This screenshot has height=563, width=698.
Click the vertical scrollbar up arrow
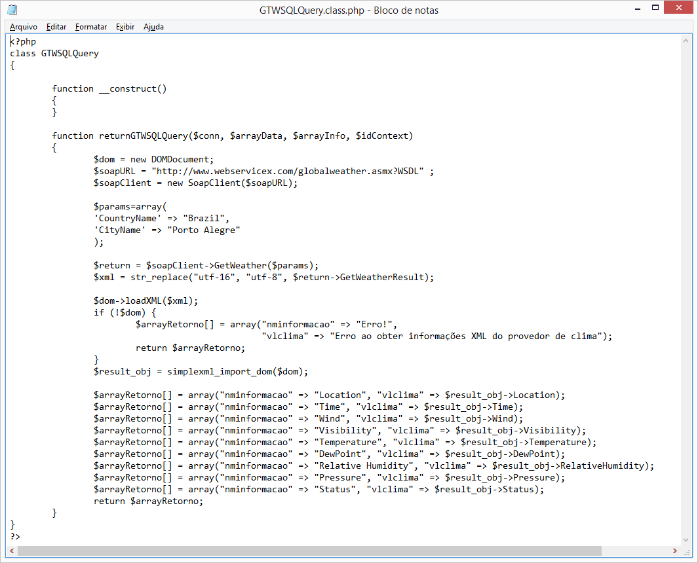coord(686,41)
